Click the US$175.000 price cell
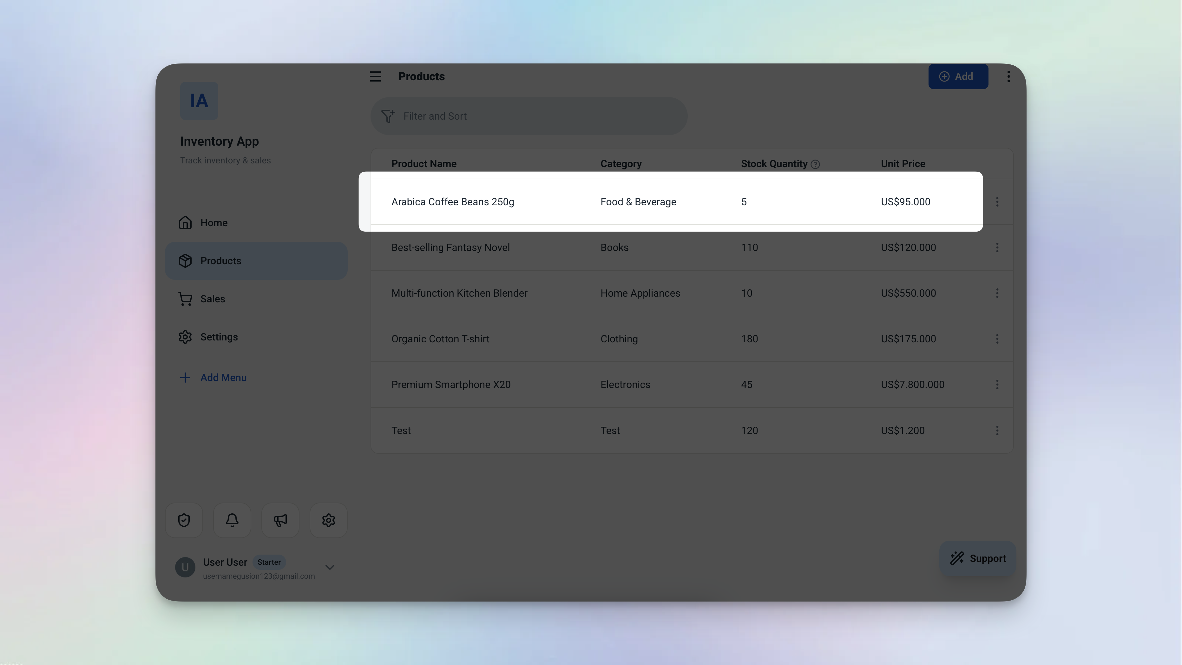 [x=908, y=339]
